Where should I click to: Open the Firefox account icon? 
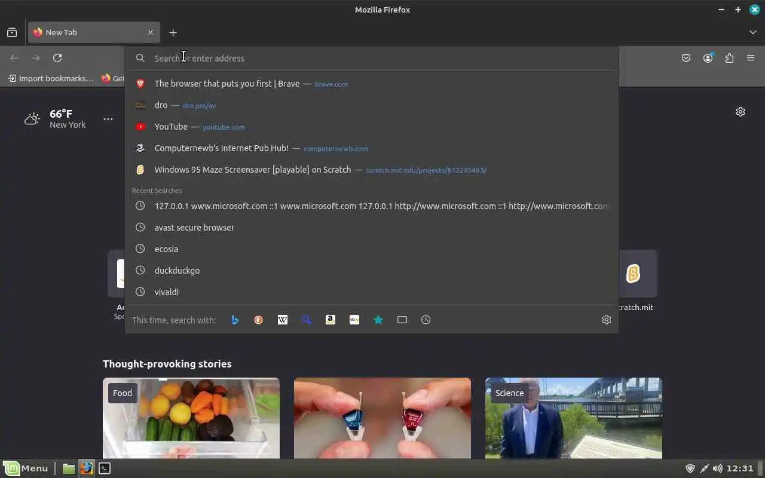(708, 58)
